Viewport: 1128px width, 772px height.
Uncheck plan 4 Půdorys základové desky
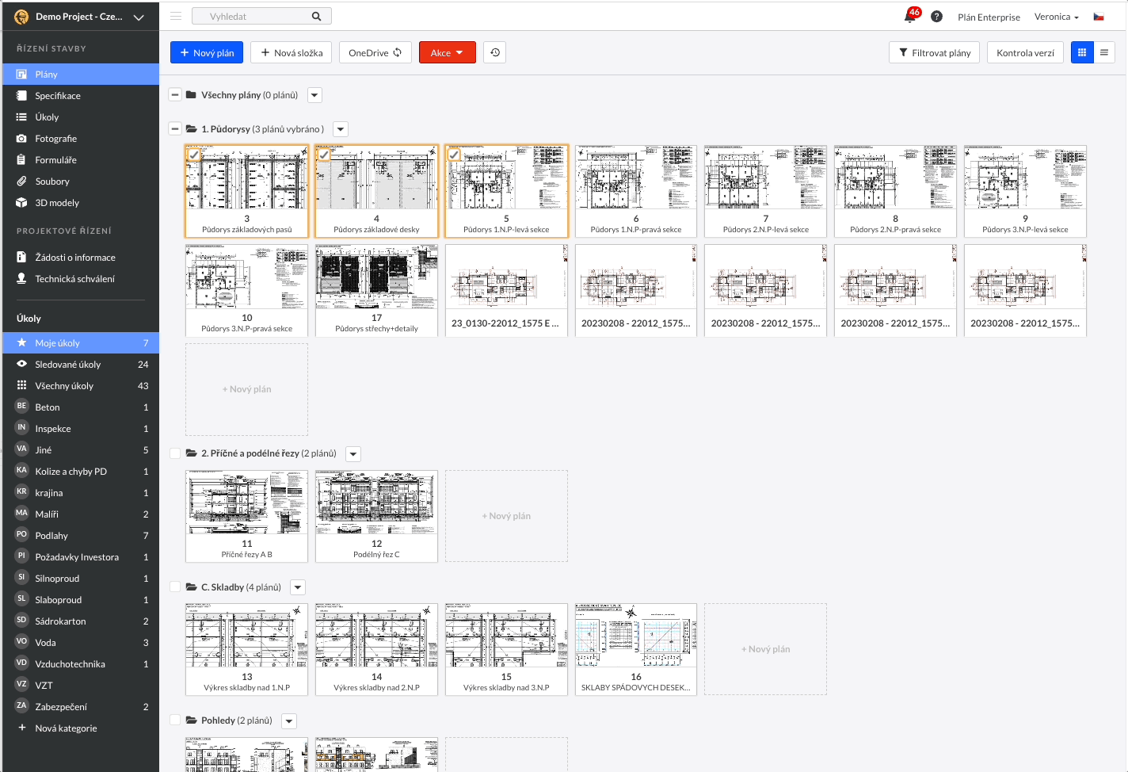point(324,155)
